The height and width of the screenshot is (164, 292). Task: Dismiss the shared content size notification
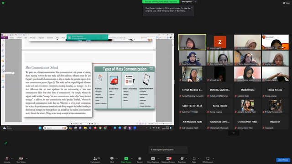pyautogui.click(x=192, y=7)
